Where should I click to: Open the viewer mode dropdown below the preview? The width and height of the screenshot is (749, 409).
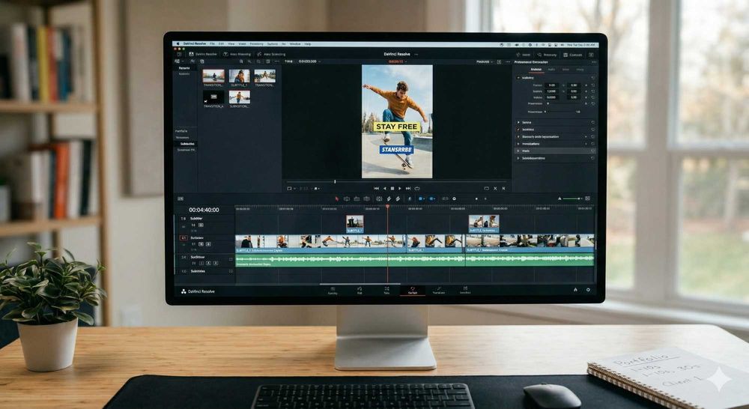coord(291,188)
